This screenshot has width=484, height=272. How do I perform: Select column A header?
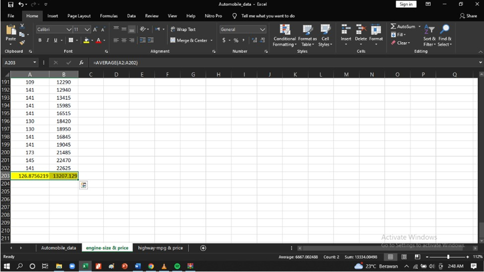click(30, 74)
